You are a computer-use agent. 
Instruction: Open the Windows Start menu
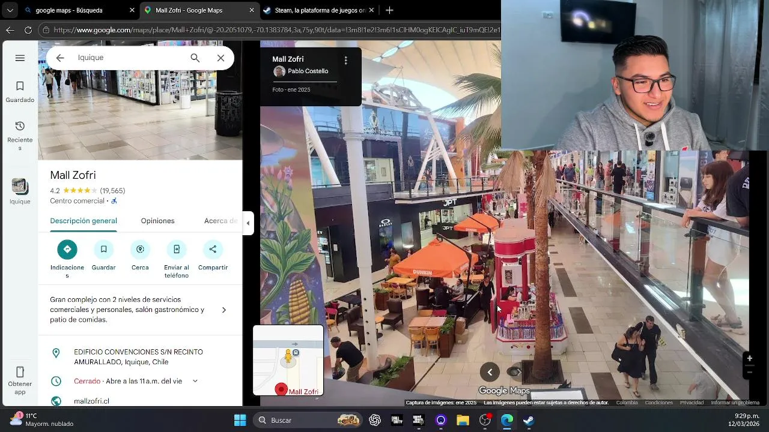240,420
